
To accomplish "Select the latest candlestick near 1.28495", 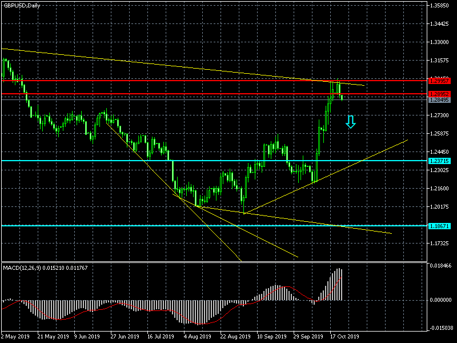I will [x=342, y=98].
